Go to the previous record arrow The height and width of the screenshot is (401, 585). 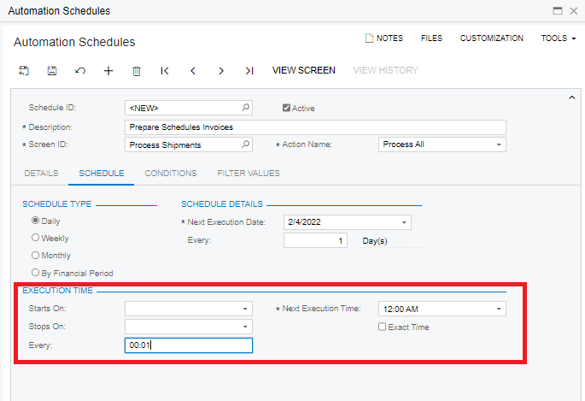(193, 71)
